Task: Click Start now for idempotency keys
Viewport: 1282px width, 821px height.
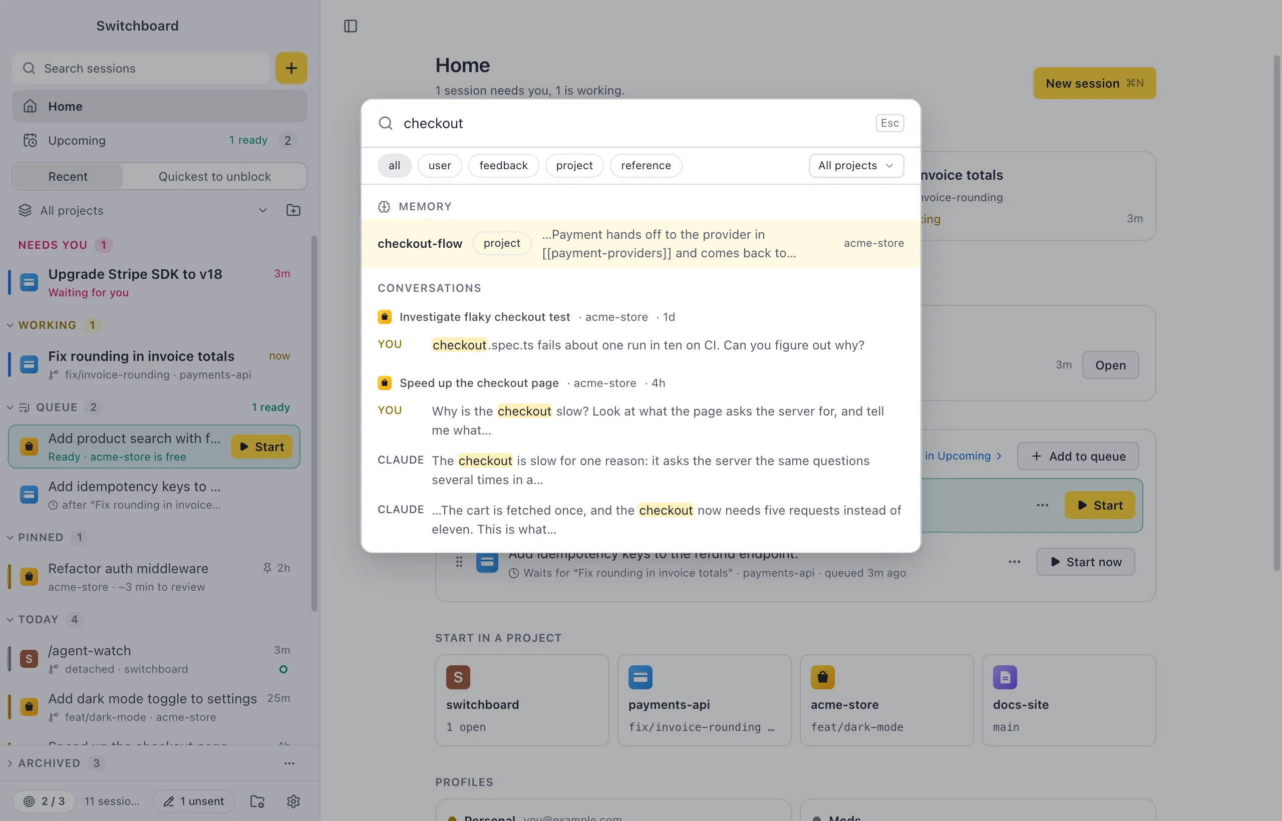Action: click(x=1085, y=561)
